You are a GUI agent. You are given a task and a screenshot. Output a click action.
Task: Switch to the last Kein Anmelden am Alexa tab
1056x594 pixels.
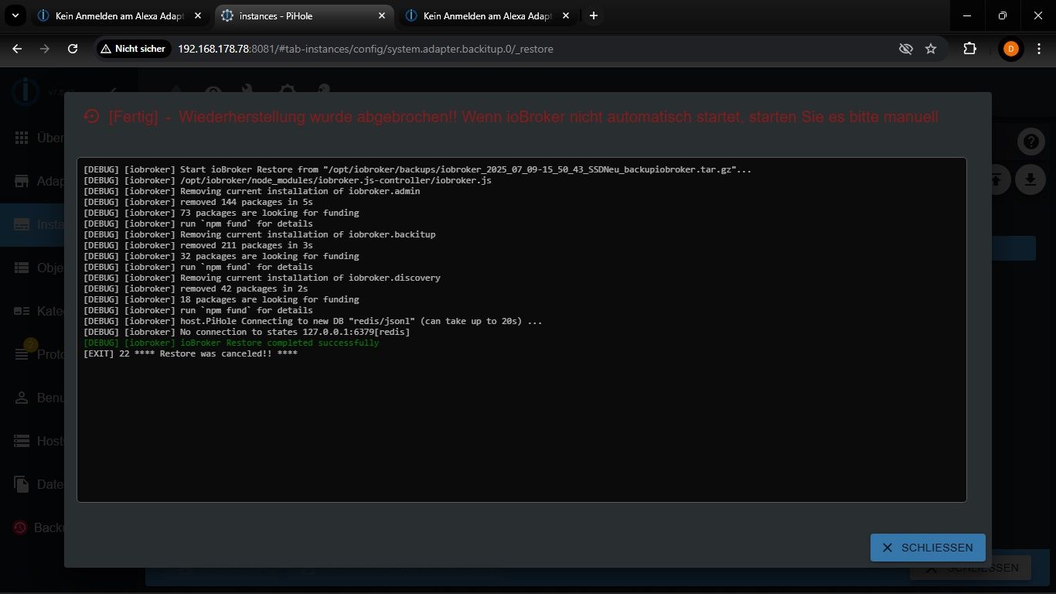487,15
